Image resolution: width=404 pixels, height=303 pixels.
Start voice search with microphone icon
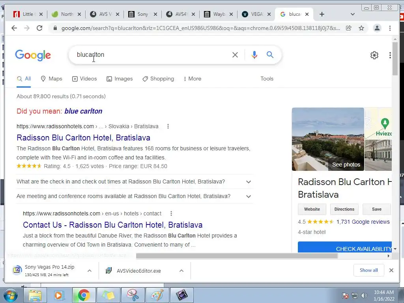tap(254, 54)
